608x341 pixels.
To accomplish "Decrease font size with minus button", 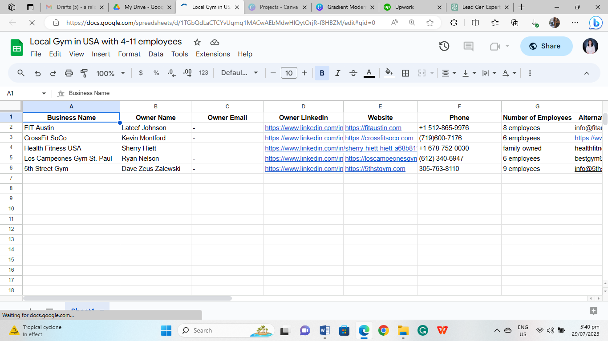I will click(x=273, y=73).
